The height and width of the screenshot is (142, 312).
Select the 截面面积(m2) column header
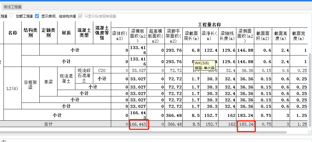click(263, 36)
